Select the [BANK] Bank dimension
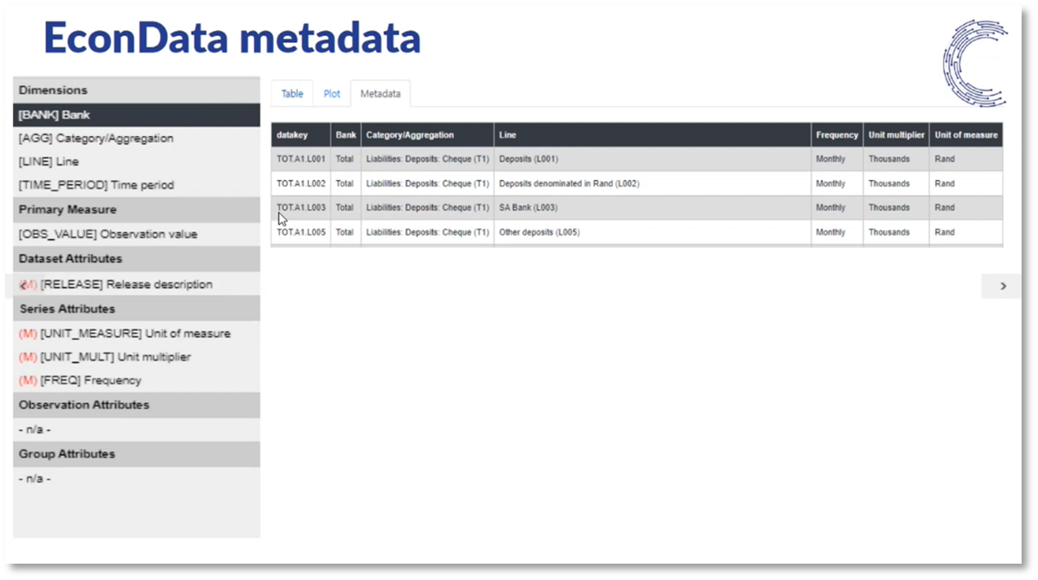This screenshot has width=1038, height=580. tap(136, 115)
